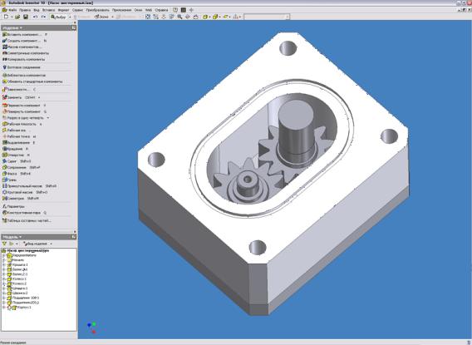Click the empty style combo box in toolbar
The image size is (472, 345).
(267, 17)
